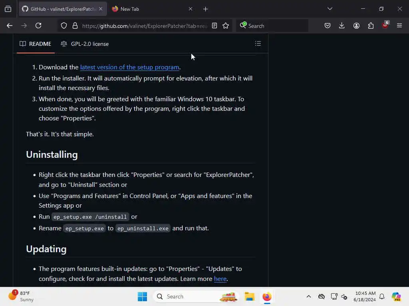Screen dimensions: 409x306
Task: Open the display network tray icon
Action: tap(334, 296)
